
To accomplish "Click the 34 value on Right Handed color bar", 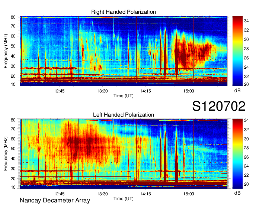I will tap(246, 21).
